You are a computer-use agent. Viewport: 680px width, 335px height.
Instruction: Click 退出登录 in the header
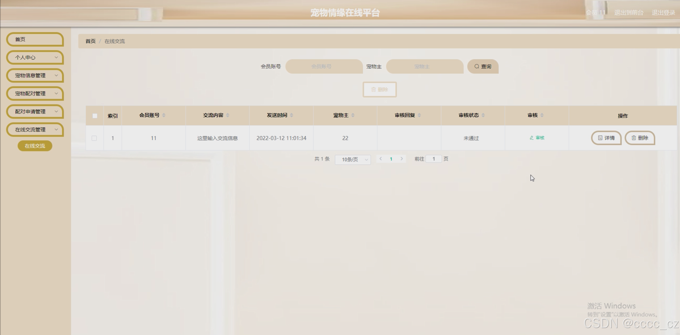pyautogui.click(x=663, y=13)
